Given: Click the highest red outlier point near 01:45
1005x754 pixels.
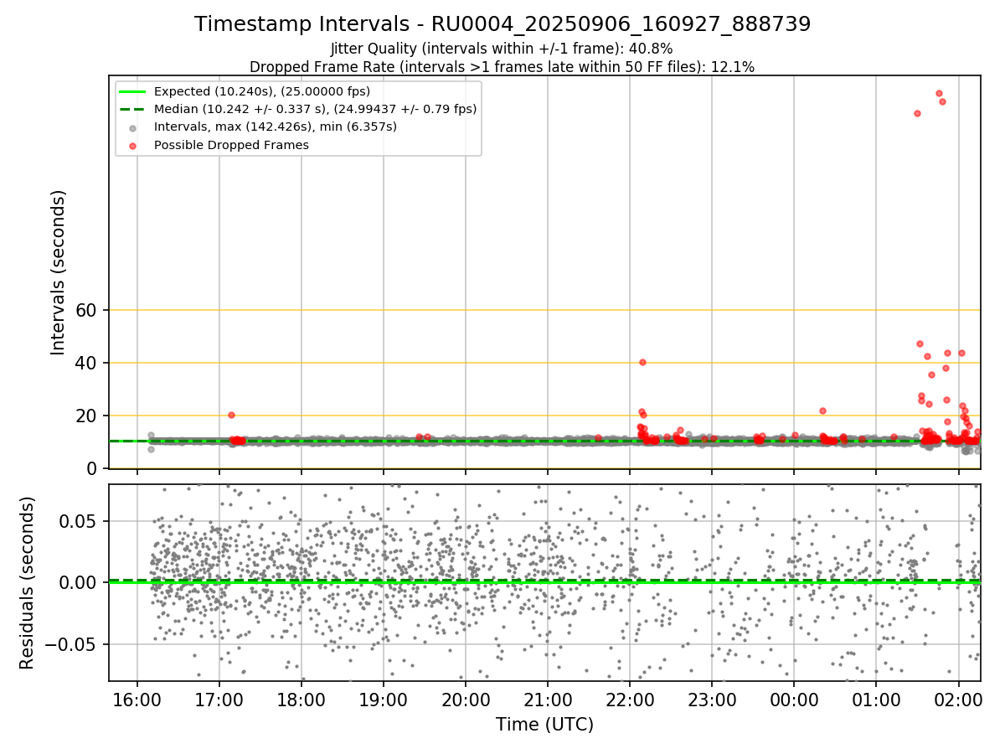Looking at the screenshot, I should tap(939, 93).
